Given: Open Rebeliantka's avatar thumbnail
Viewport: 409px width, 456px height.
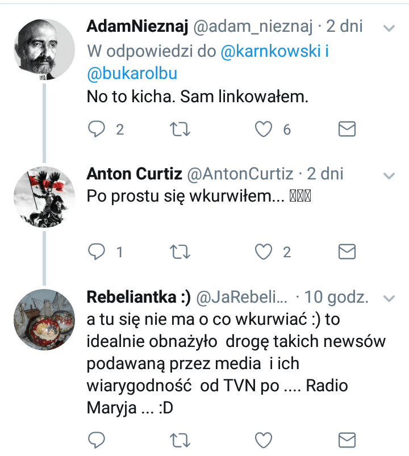Looking at the screenshot, I should click(x=44, y=320).
